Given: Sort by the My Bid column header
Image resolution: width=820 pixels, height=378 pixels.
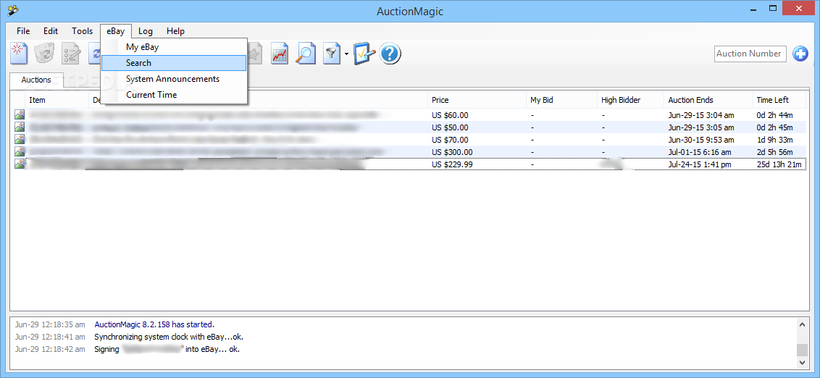Looking at the screenshot, I should coord(561,100).
